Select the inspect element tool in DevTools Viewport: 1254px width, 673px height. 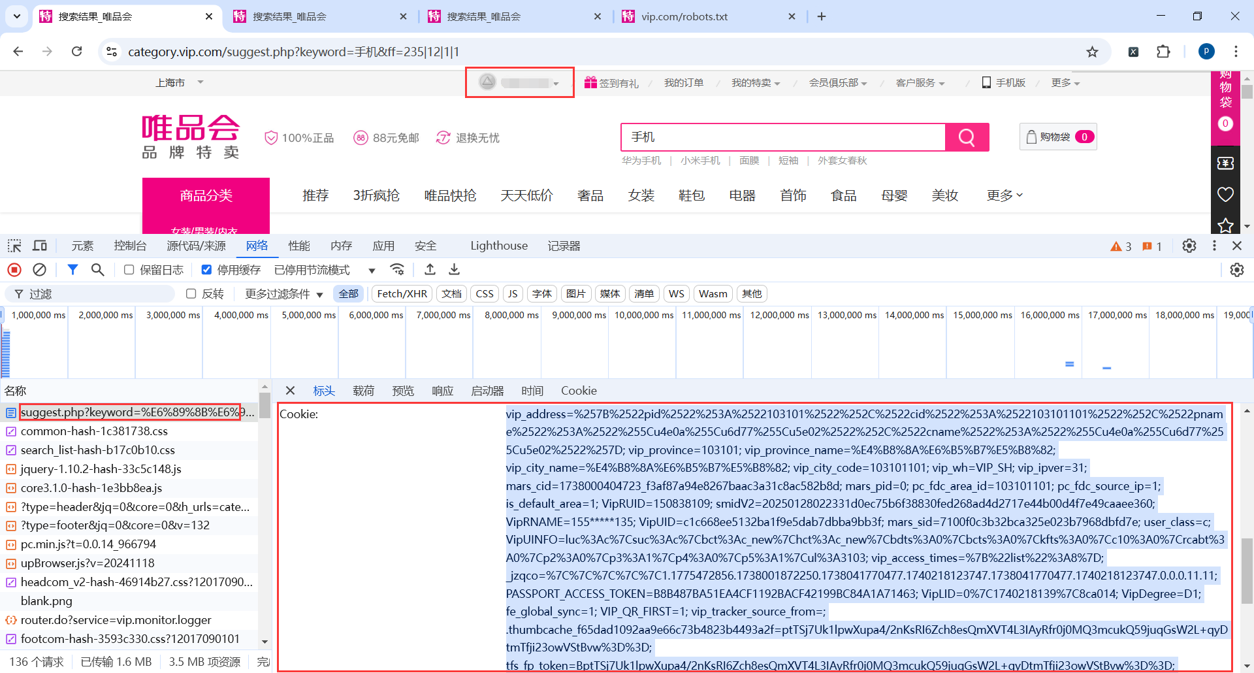[14, 245]
